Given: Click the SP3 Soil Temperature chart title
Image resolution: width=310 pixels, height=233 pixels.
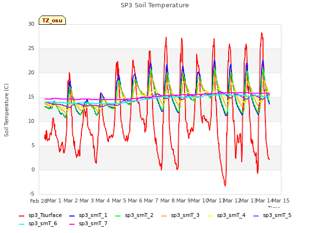Looking at the screenshot, I should 155,5.
